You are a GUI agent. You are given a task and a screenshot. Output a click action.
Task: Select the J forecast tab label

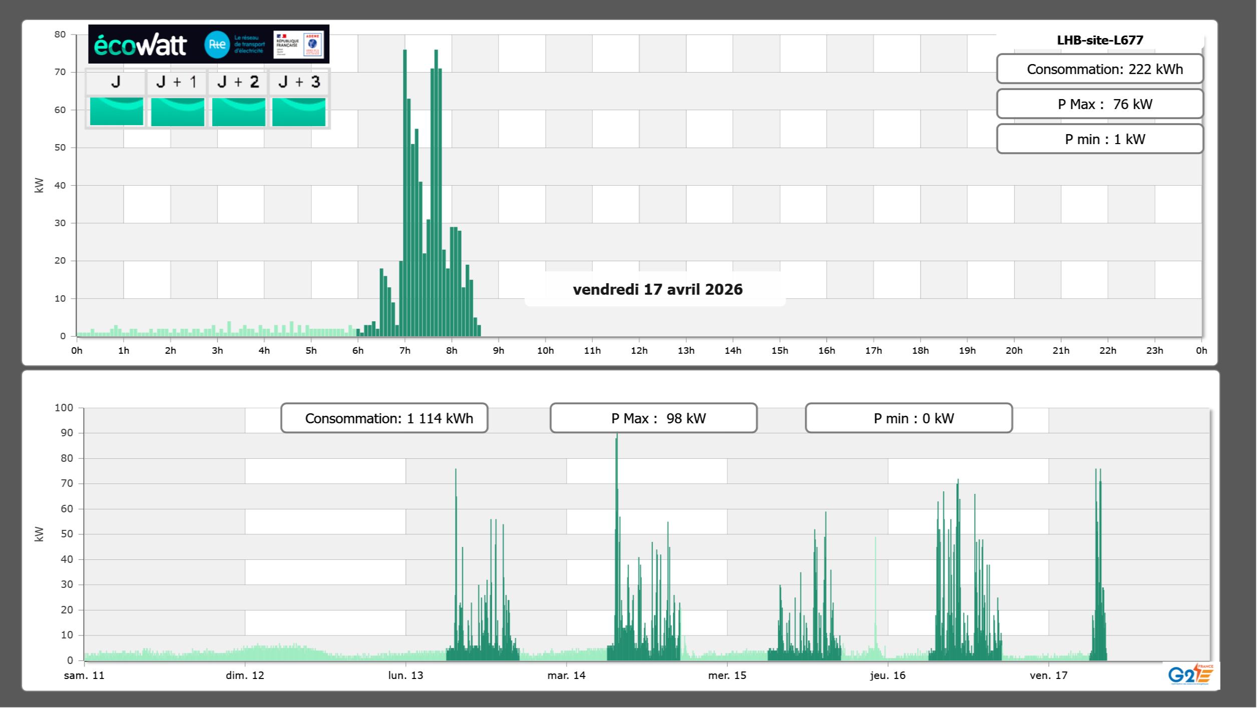point(116,82)
